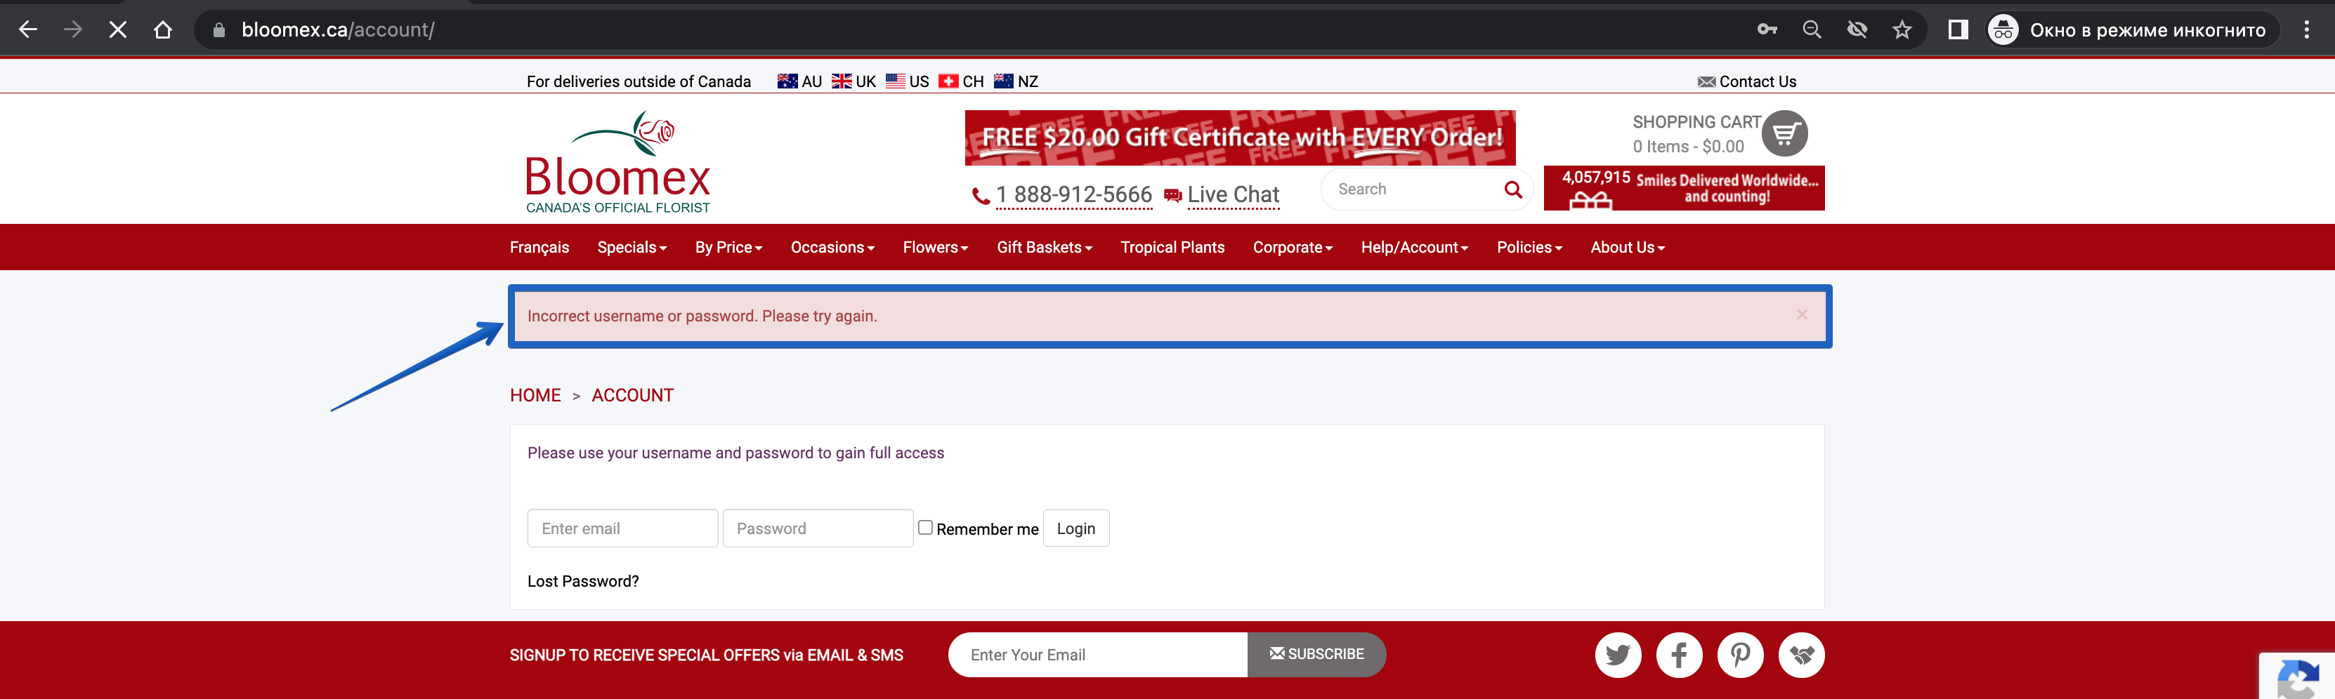Open the Twitter social icon
2335x699 pixels.
point(1618,655)
